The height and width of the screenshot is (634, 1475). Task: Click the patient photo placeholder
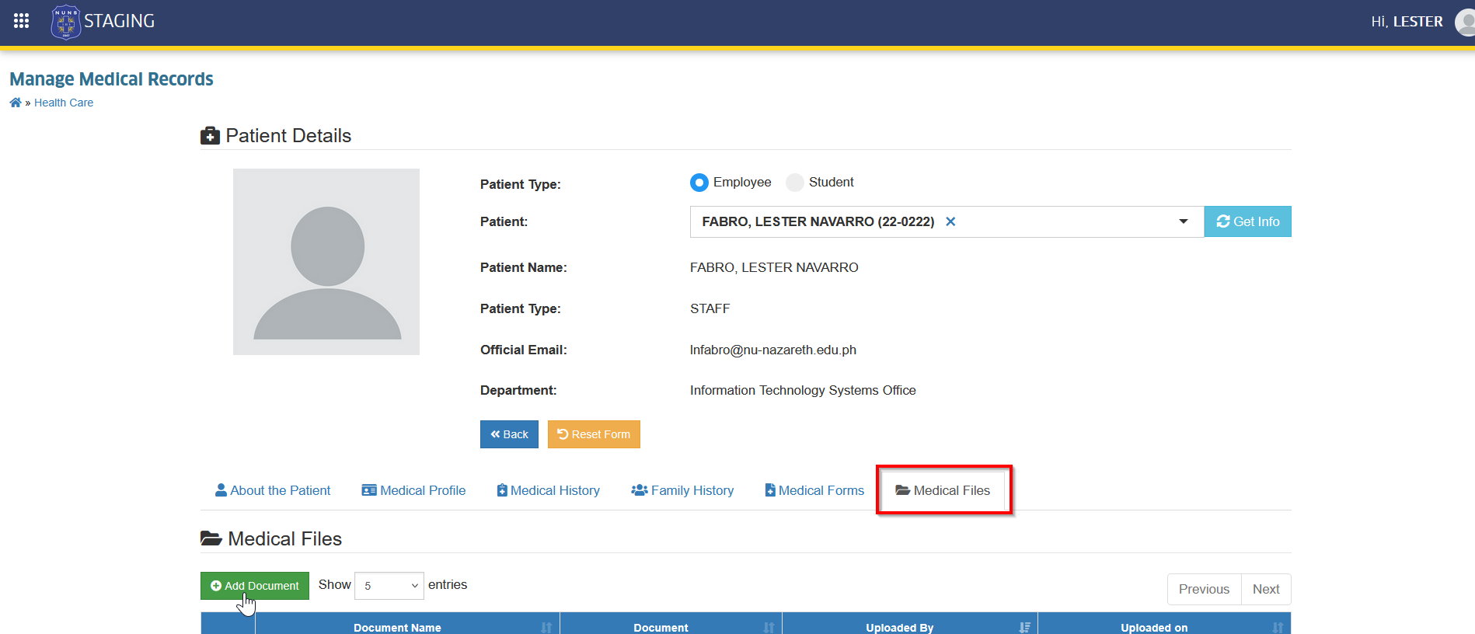point(326,262)
